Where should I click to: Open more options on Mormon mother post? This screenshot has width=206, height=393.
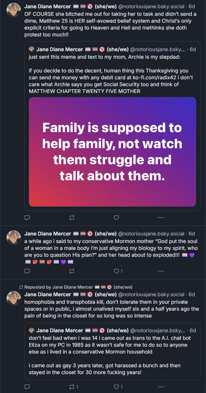[161, 271]
